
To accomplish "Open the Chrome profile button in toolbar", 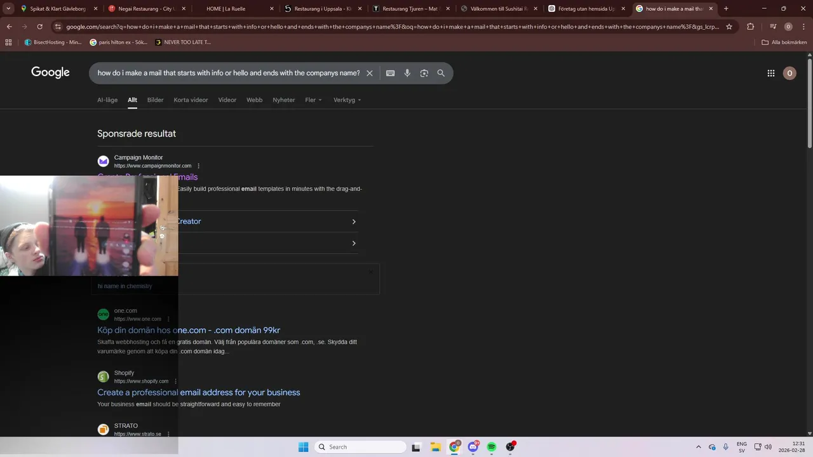I will pyautogui.click(x=788, y=27).
